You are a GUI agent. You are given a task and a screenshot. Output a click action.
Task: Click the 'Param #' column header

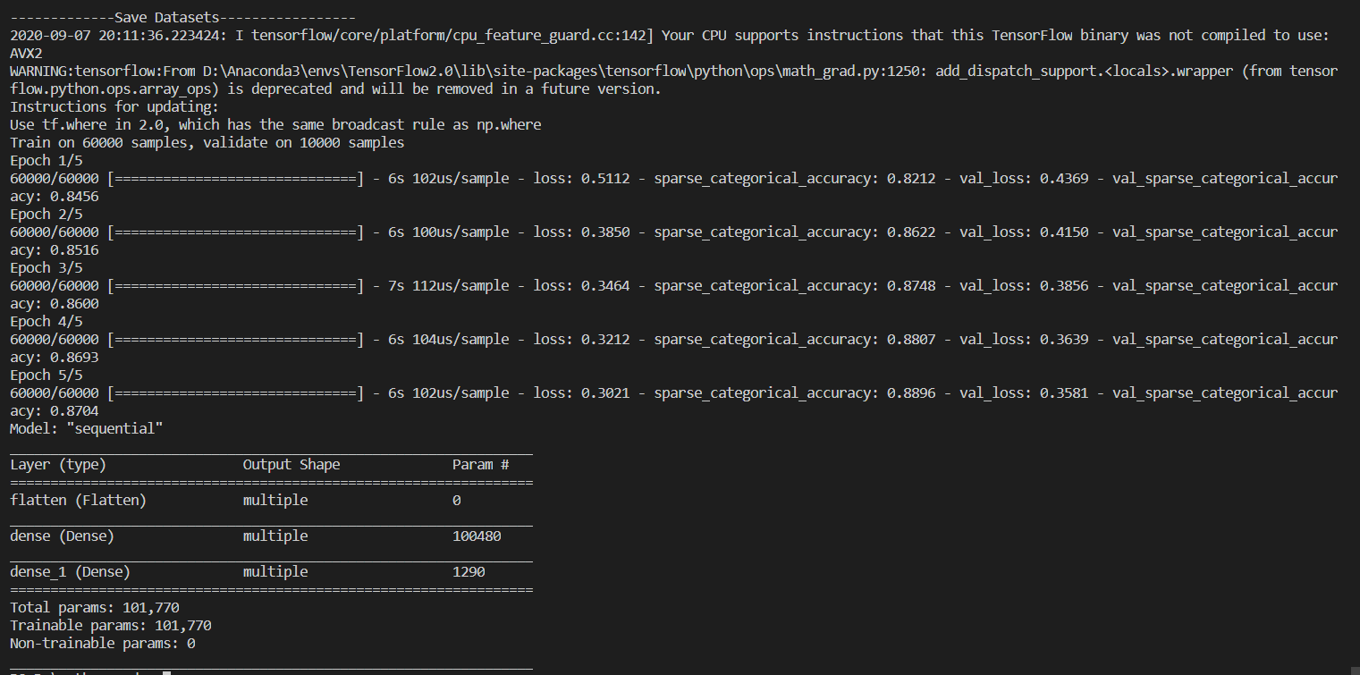pos(481,465)
